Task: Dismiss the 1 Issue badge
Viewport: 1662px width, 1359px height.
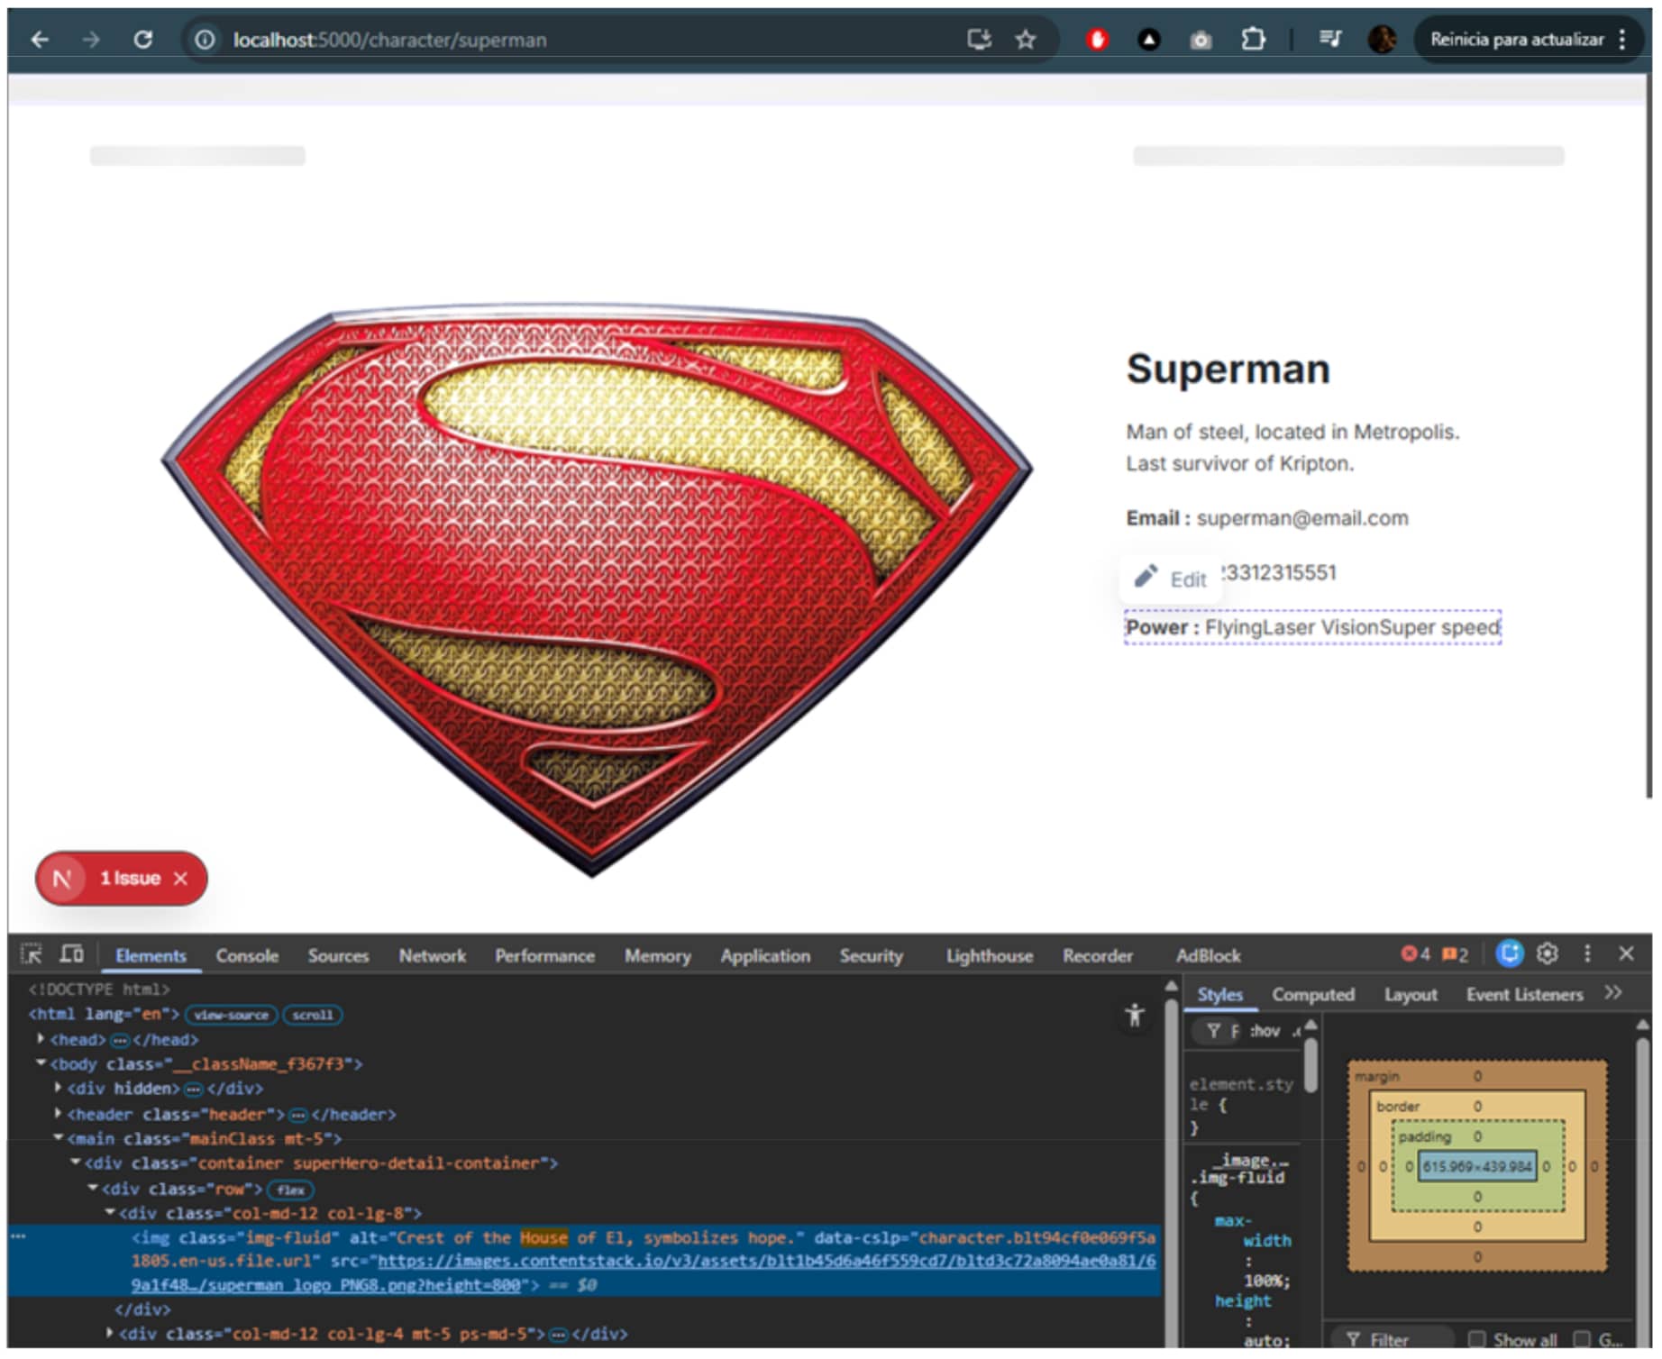Action: pyautogui.click(x=181, y=880)
